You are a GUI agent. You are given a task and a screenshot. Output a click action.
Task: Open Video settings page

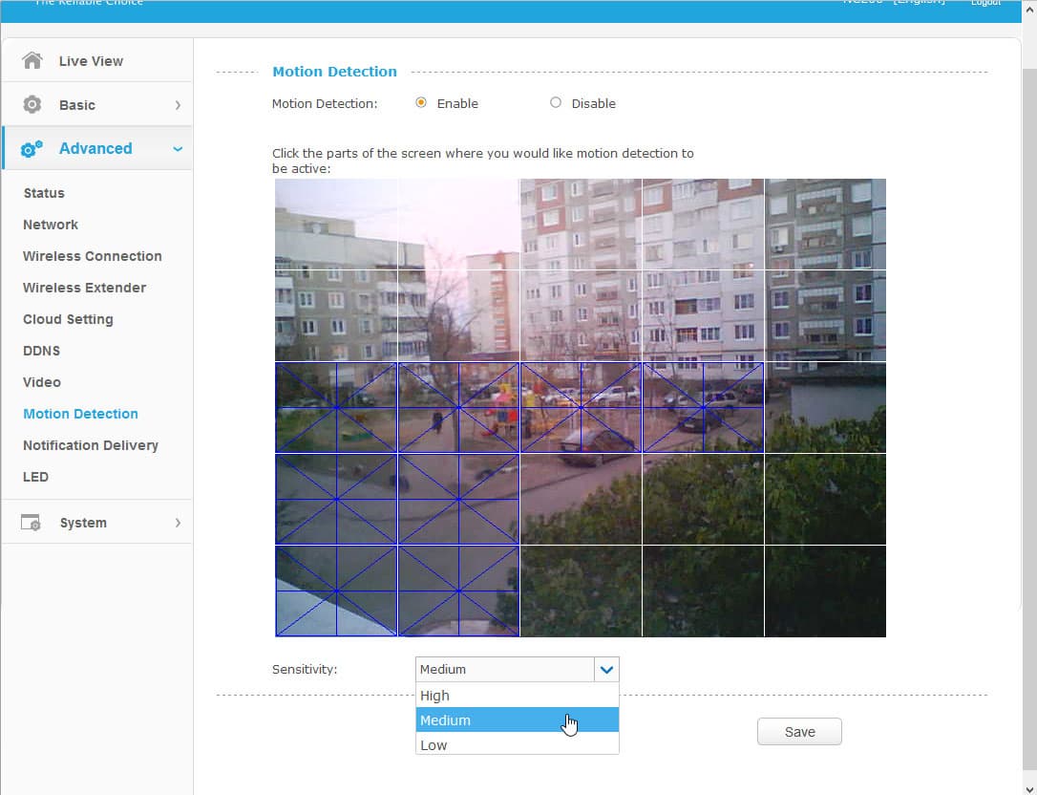tap(42, 382)
